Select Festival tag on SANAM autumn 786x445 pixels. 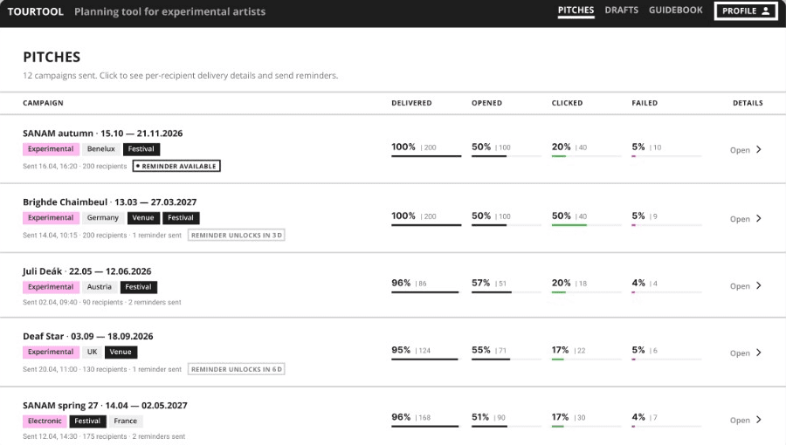[x=141, y=149]
